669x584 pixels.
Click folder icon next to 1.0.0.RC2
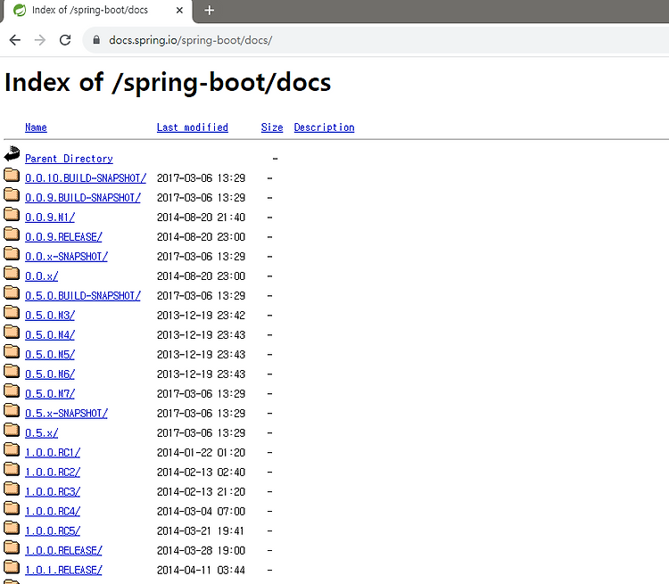click(12, 469)
